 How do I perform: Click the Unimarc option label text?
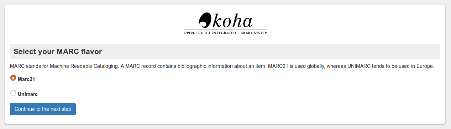click(x=28, y=95)
